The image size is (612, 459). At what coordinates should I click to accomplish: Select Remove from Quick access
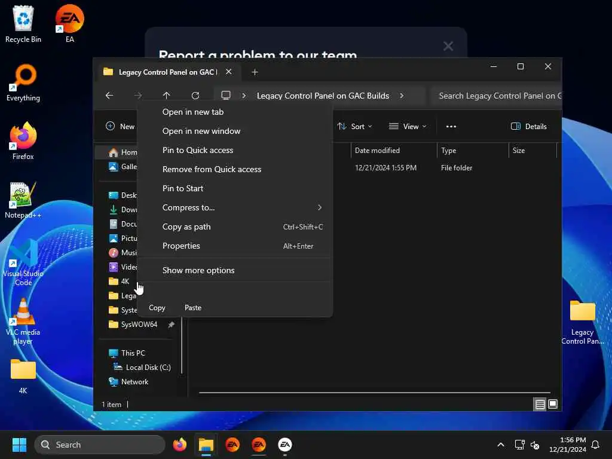click(235, 169)
